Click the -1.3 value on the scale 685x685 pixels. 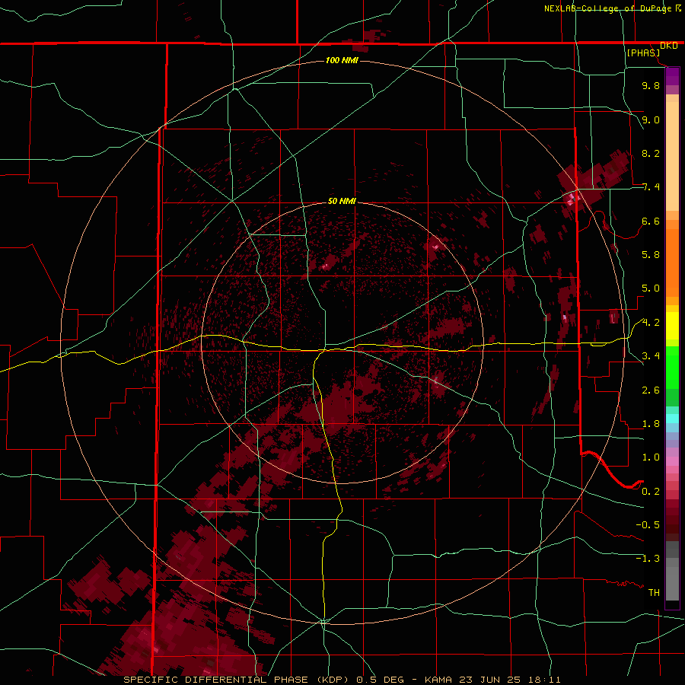point(648,559)
